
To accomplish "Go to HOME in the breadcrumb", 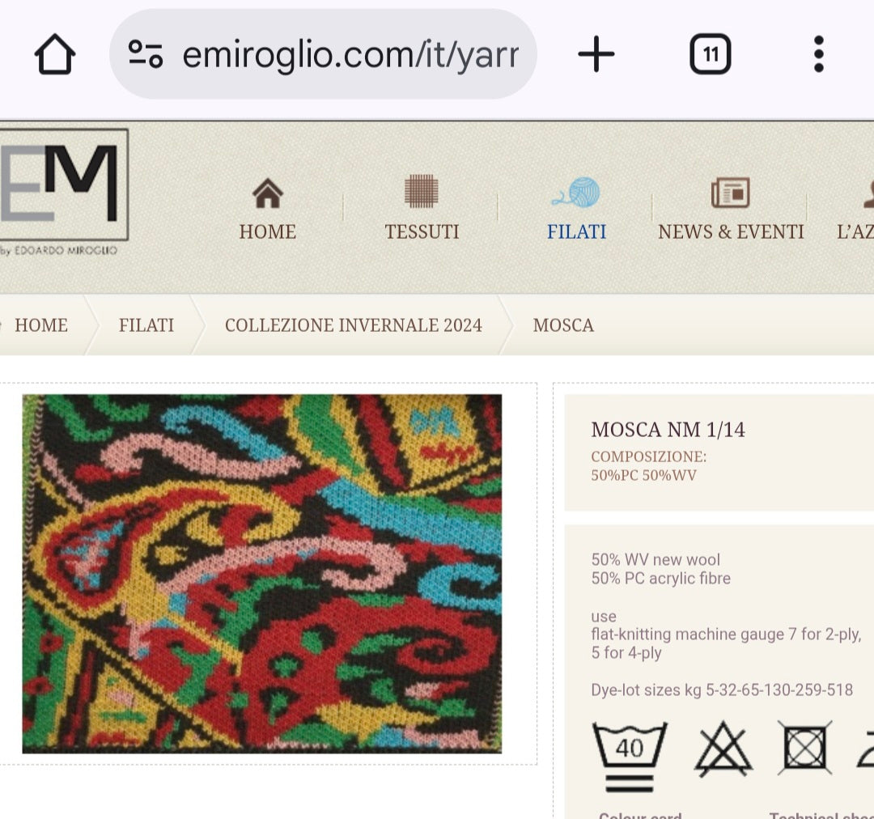I will pos(41,325).
